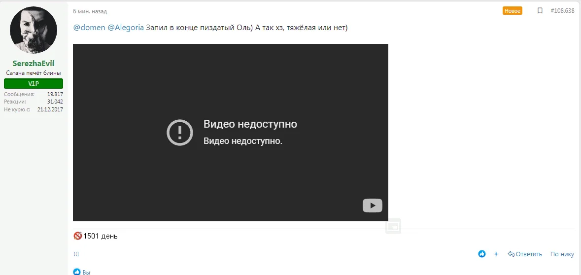Click the '6 мин. назад' post timestamp
Image resolution: width=581 pixels, height=275 pixels.
[90, 11]
